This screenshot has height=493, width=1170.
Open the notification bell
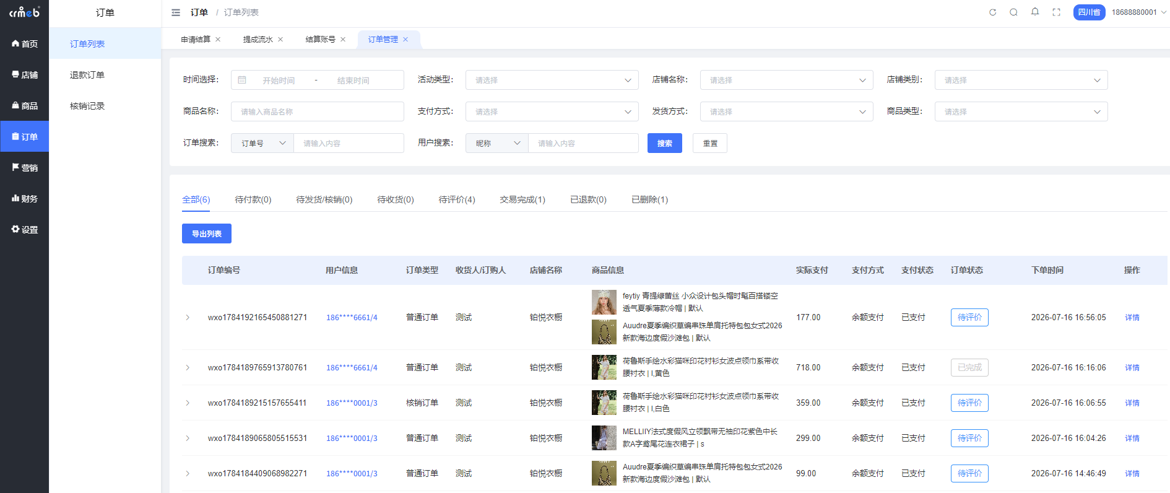coord(1035,12)
